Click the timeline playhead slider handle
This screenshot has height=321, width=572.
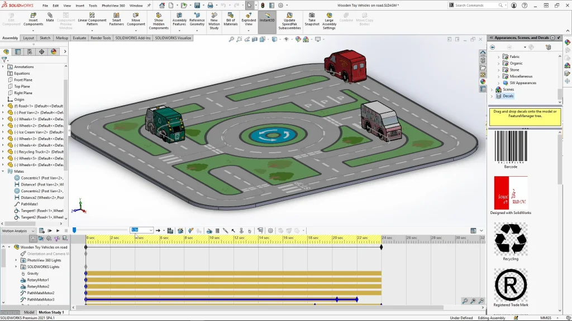point(74,230)
